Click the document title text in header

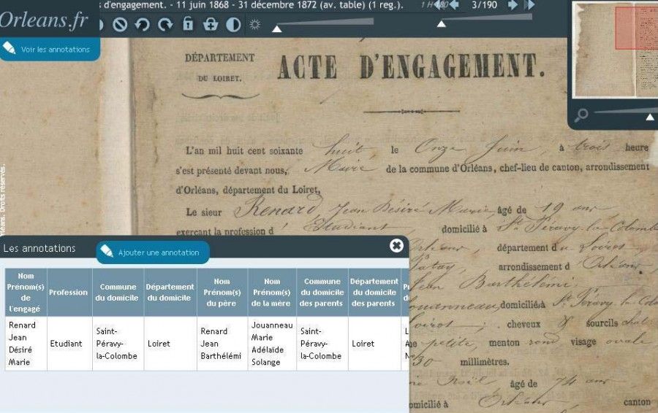click(252, 5)
